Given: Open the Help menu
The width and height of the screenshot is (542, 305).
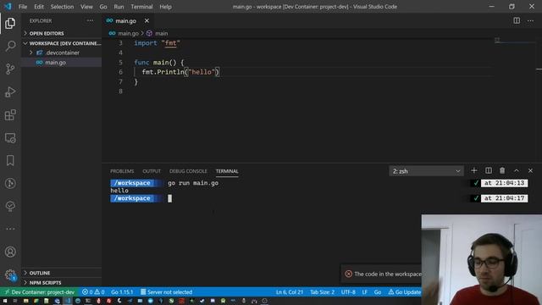Looking at the screenshot, I should tap(165, 7).
